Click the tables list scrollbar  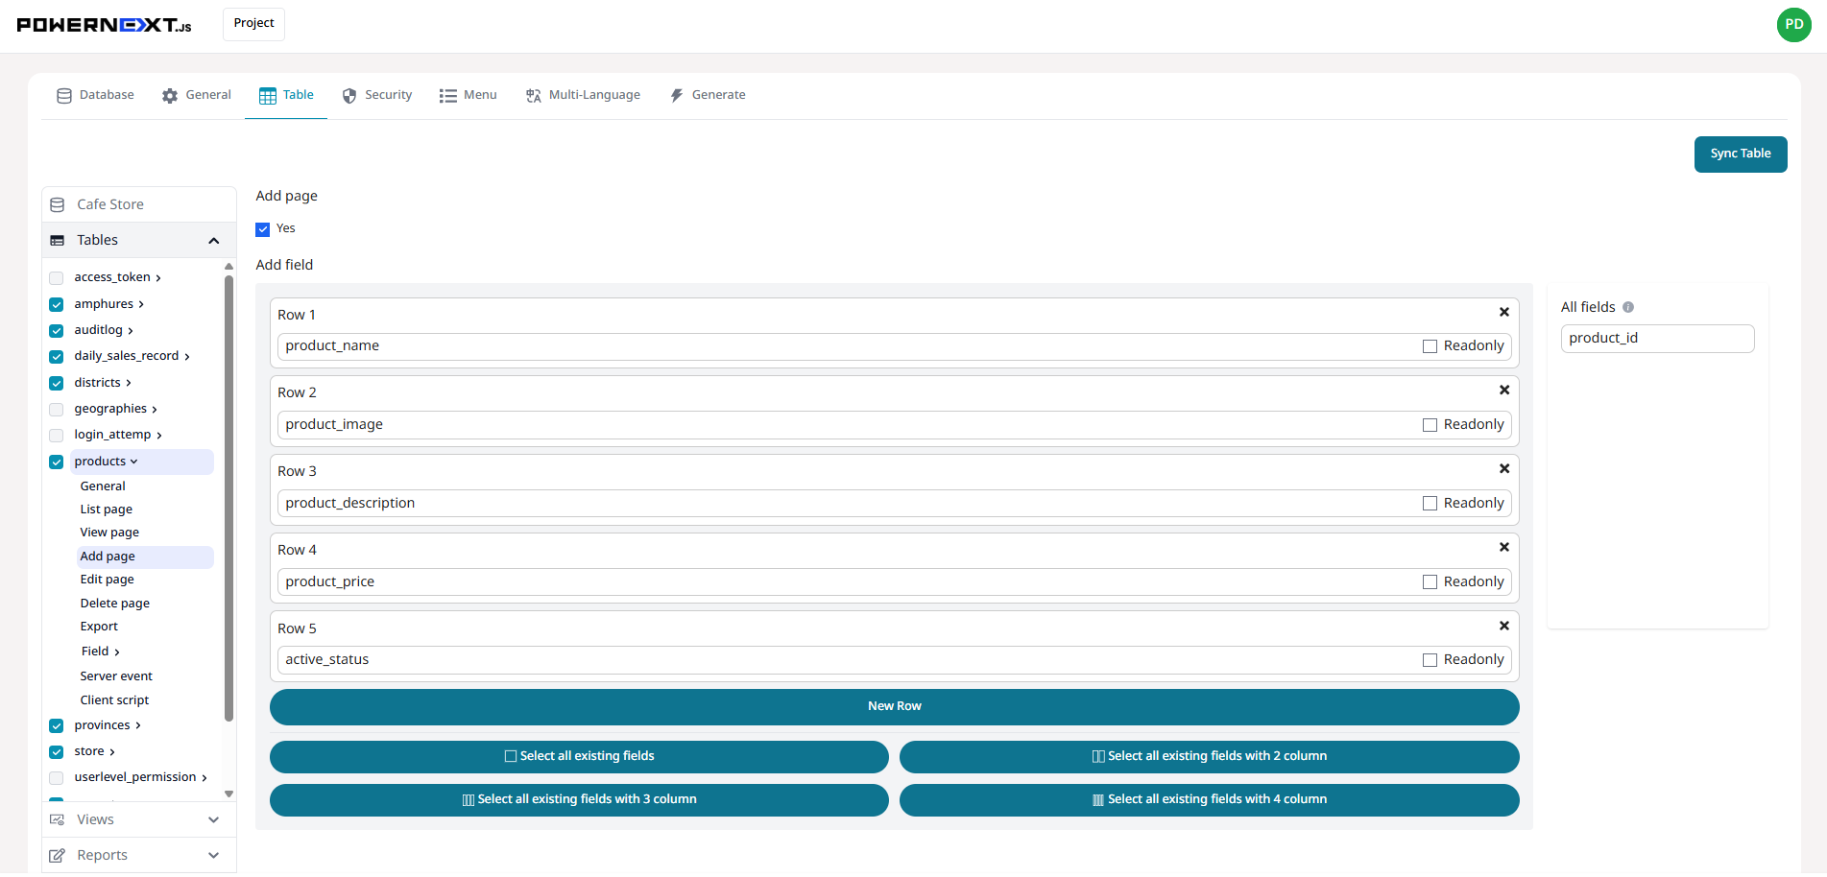click(x=228, y=499)
